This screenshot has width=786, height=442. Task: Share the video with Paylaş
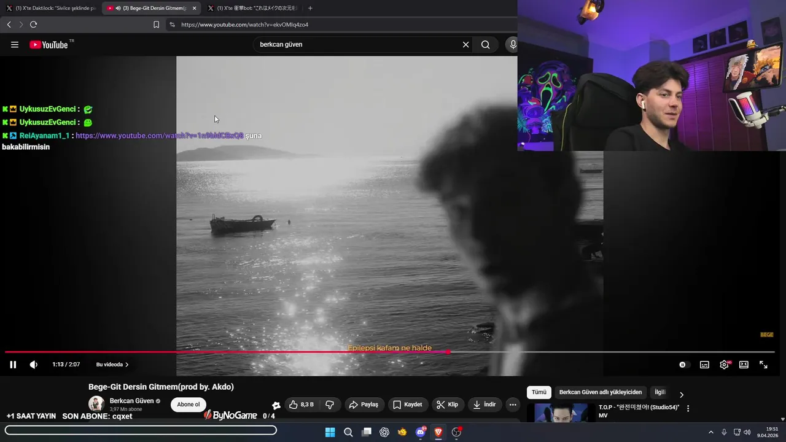(364, 405)
